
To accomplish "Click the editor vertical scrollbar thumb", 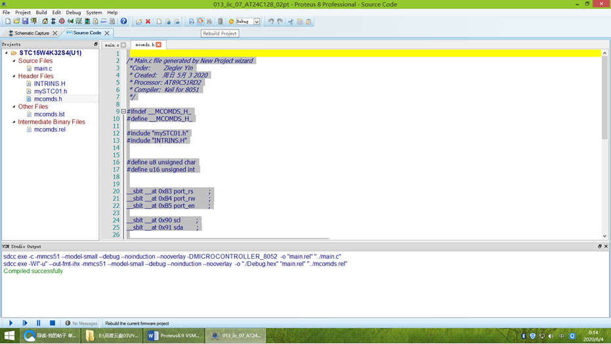I will (604, 97).
